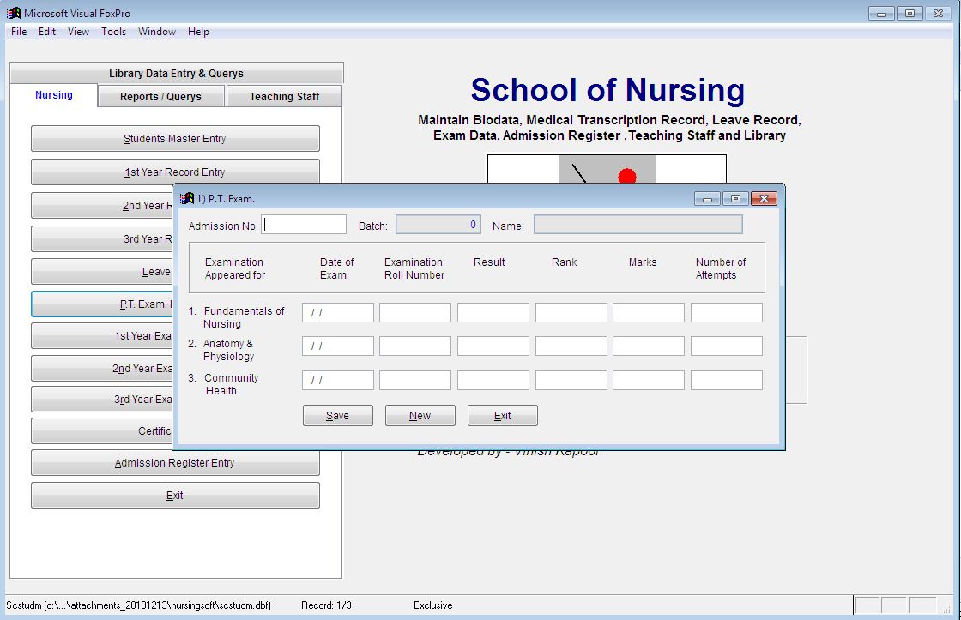Click the Name input field
961x620 pixels.
(x=638, y=225)
